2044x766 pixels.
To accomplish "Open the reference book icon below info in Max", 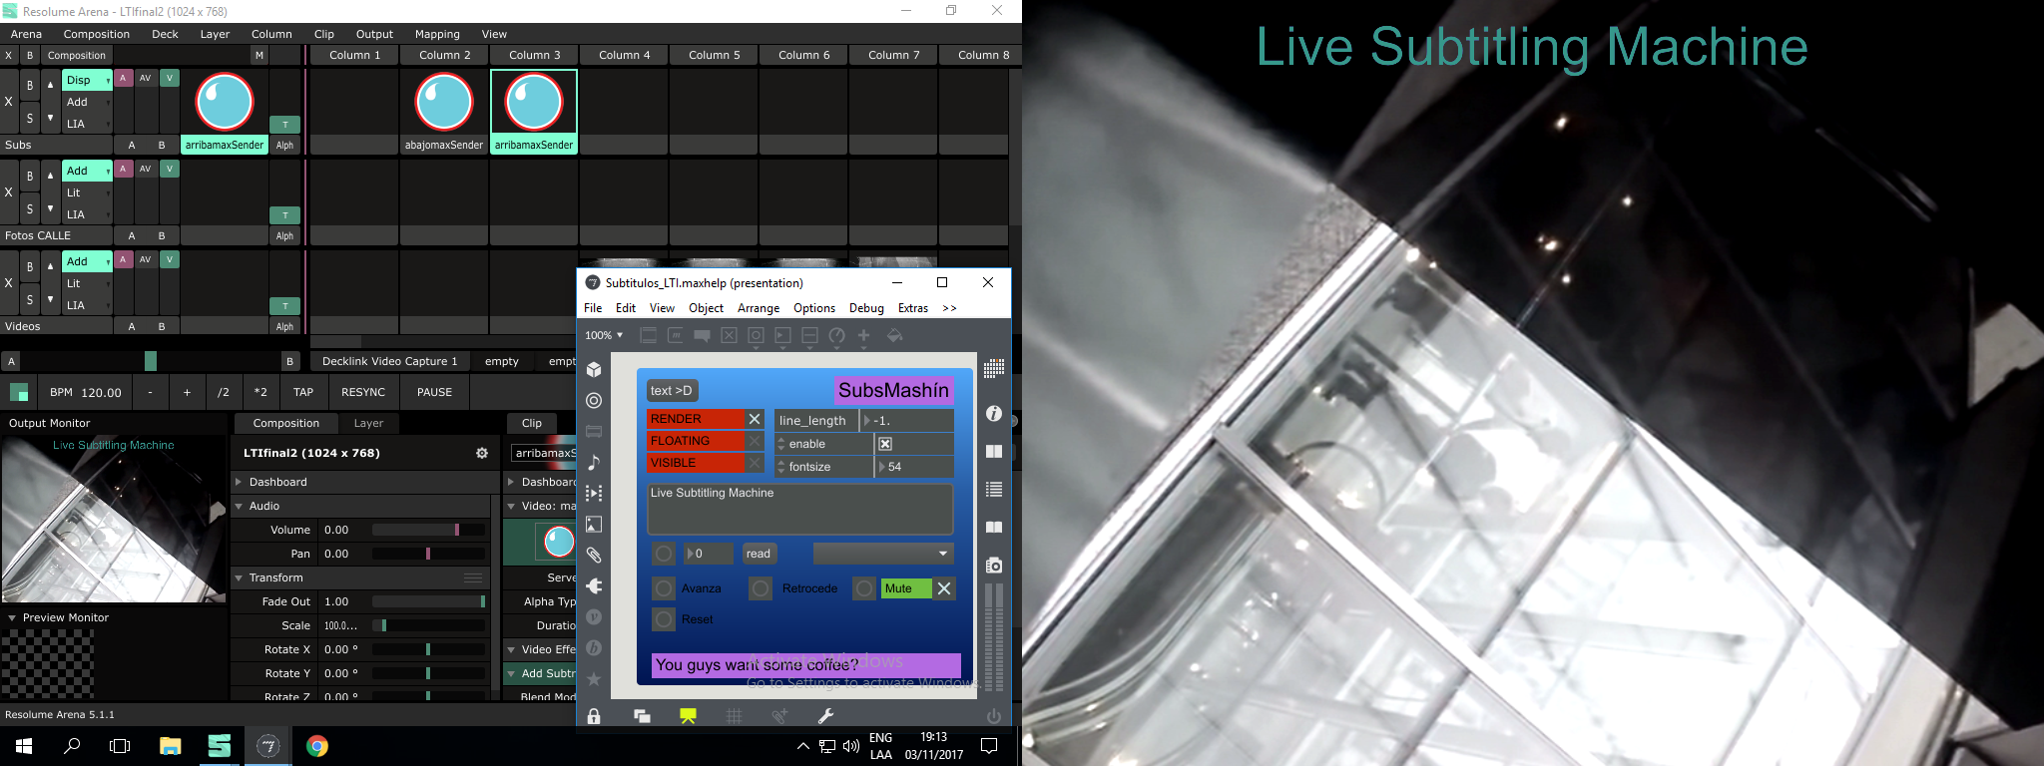I will click(x=993, y=451).
